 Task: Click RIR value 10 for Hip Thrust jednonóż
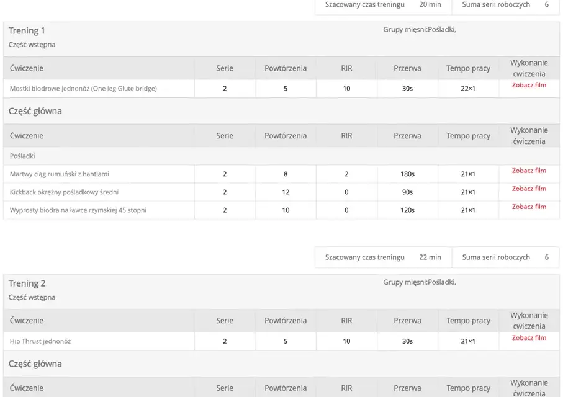(x=346, y=341)
